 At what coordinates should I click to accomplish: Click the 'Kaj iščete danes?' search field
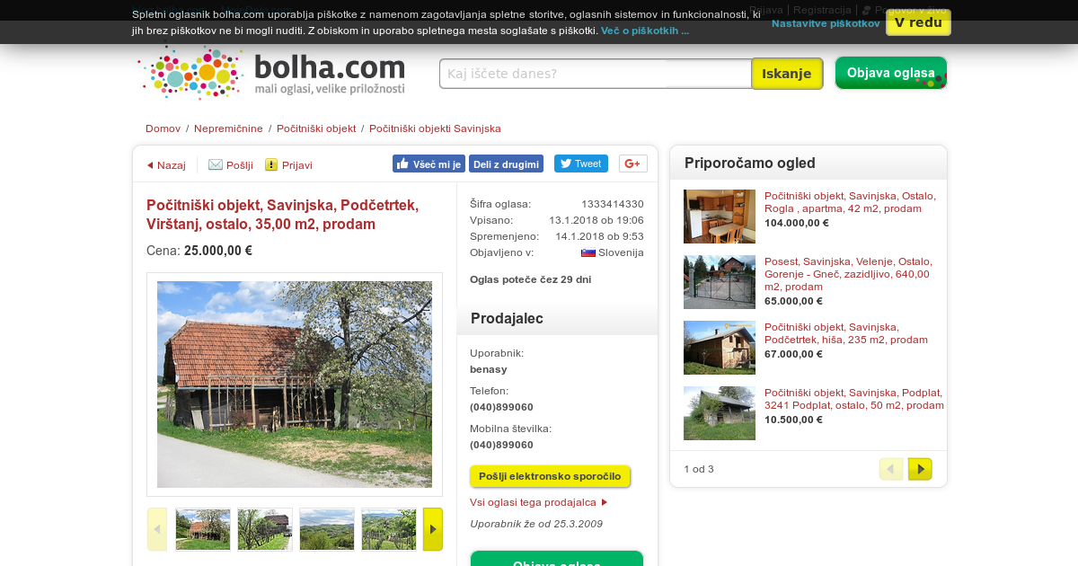tap(596, 74)
